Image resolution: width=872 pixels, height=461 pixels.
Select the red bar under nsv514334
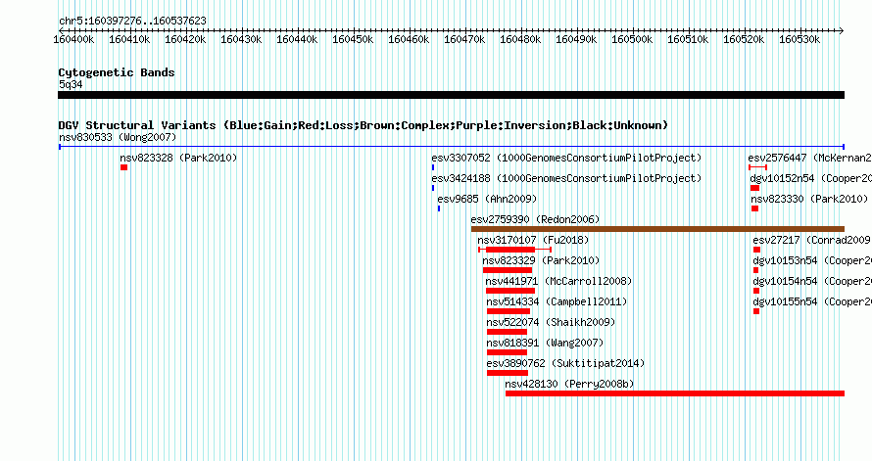pyautogui.click(x=509, y=311)
